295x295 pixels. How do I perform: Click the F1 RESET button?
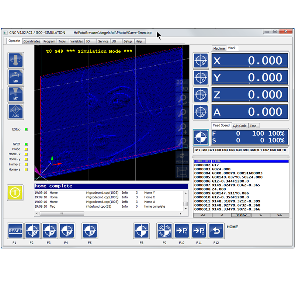pos(15,231)
